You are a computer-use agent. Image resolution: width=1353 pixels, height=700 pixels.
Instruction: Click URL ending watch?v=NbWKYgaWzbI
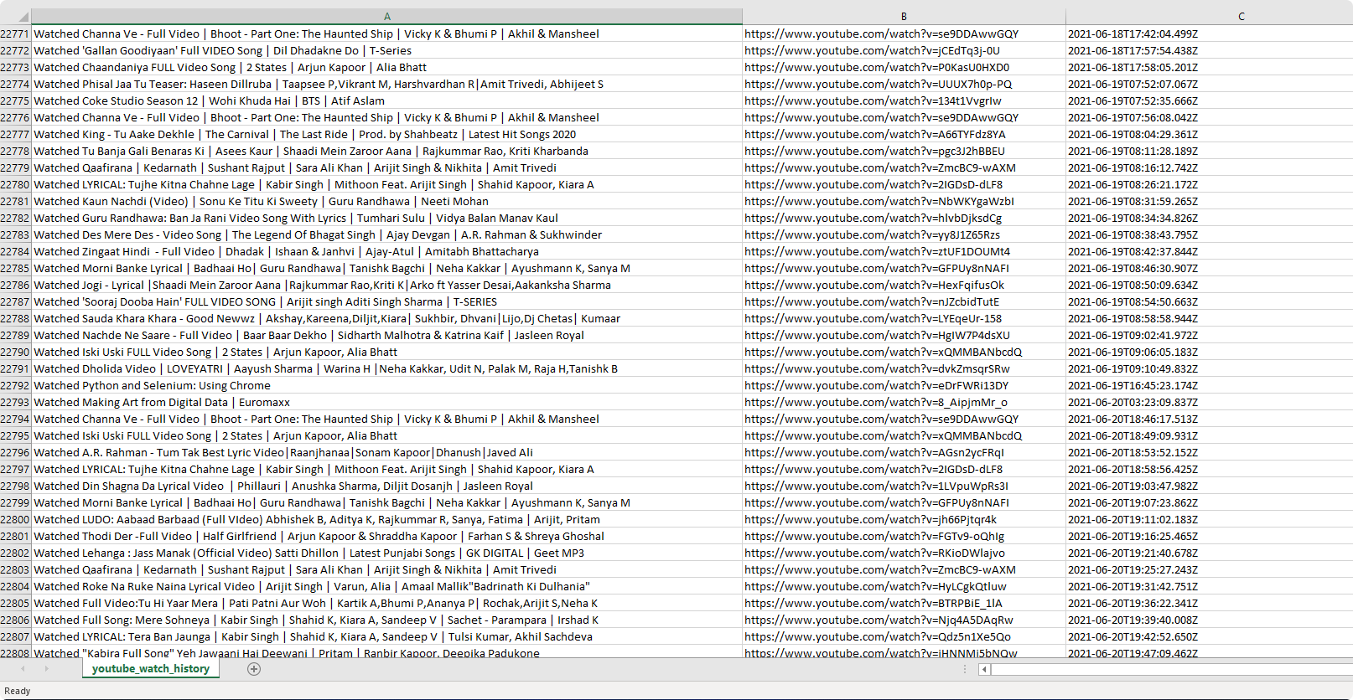(904, 201)
